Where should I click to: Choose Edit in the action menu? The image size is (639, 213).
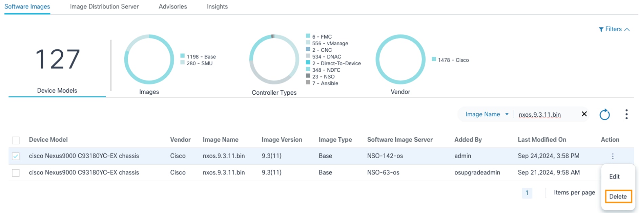614,176
